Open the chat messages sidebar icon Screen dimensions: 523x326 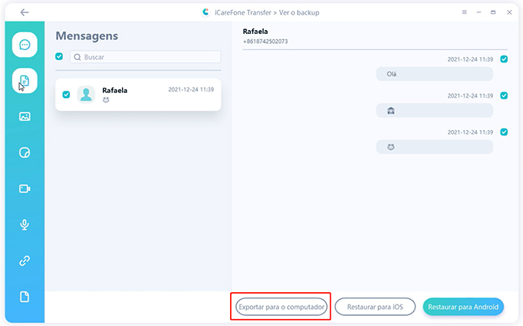(x=25, y=45)
